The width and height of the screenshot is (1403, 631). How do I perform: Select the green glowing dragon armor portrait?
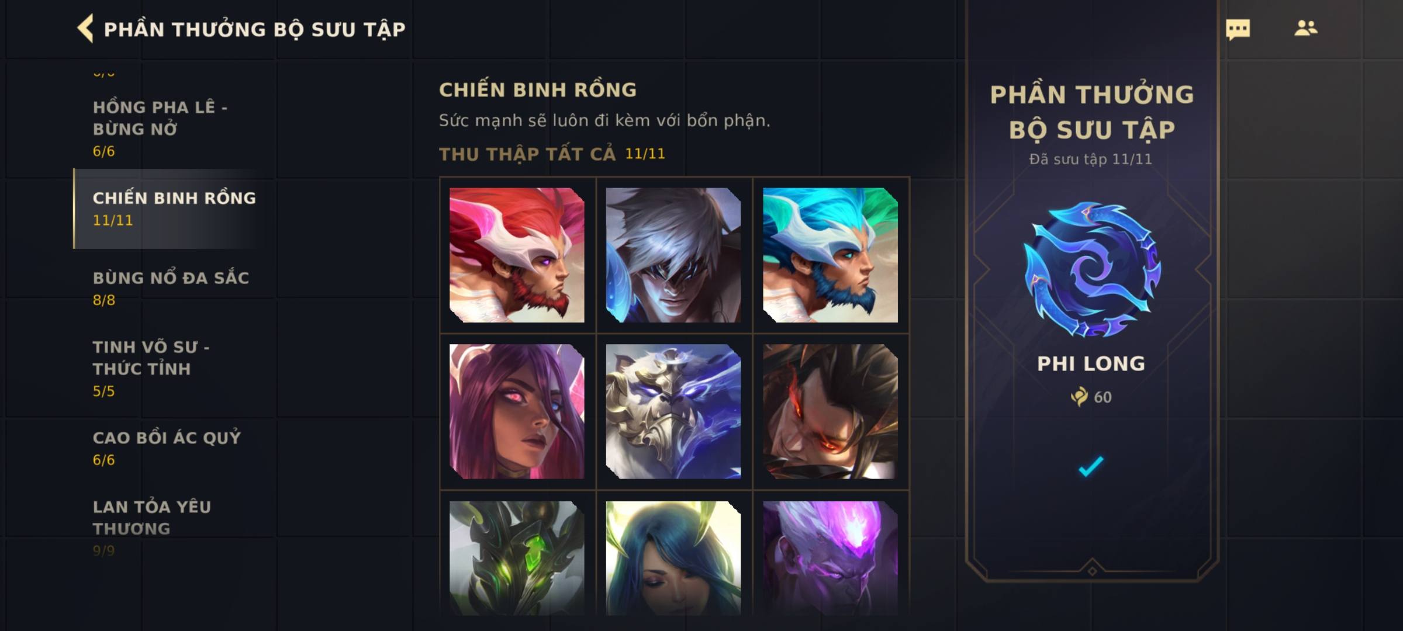click(517, 558)
